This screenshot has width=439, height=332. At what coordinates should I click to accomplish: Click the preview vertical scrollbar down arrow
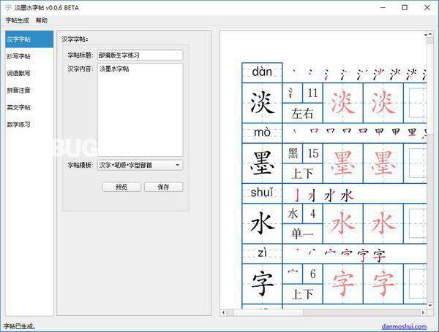point(430,306)
